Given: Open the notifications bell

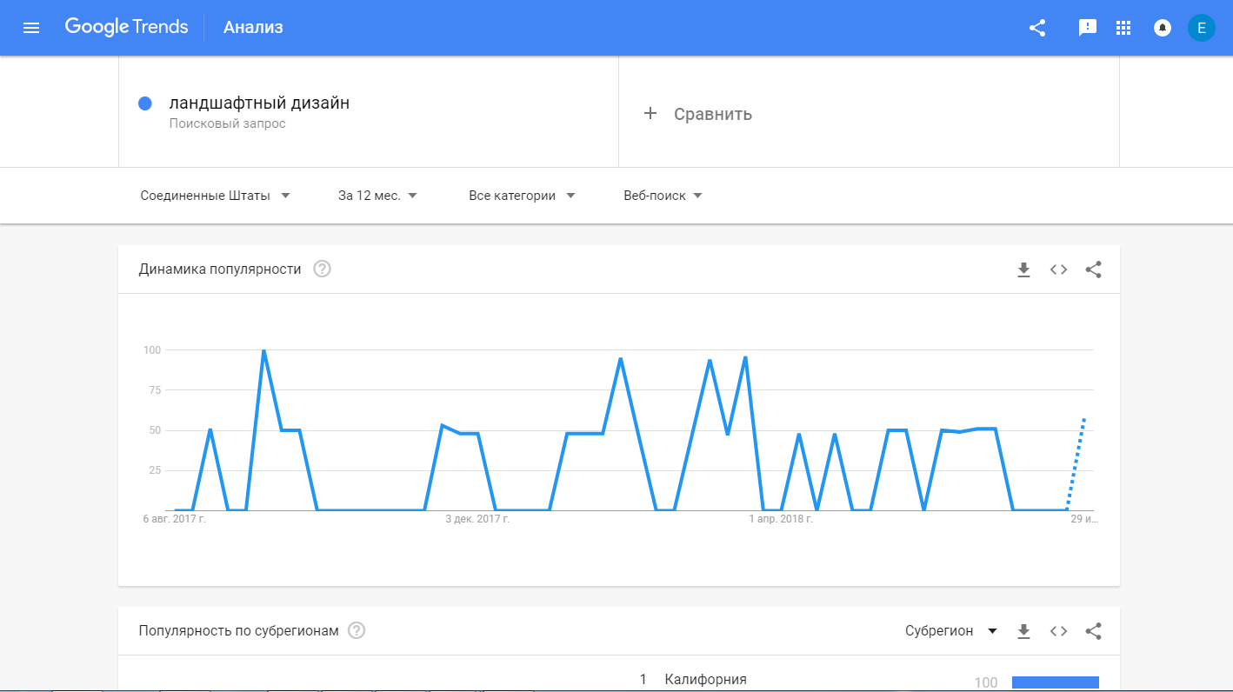Looking at the screenshot, I should click(x=1162, y=28).
